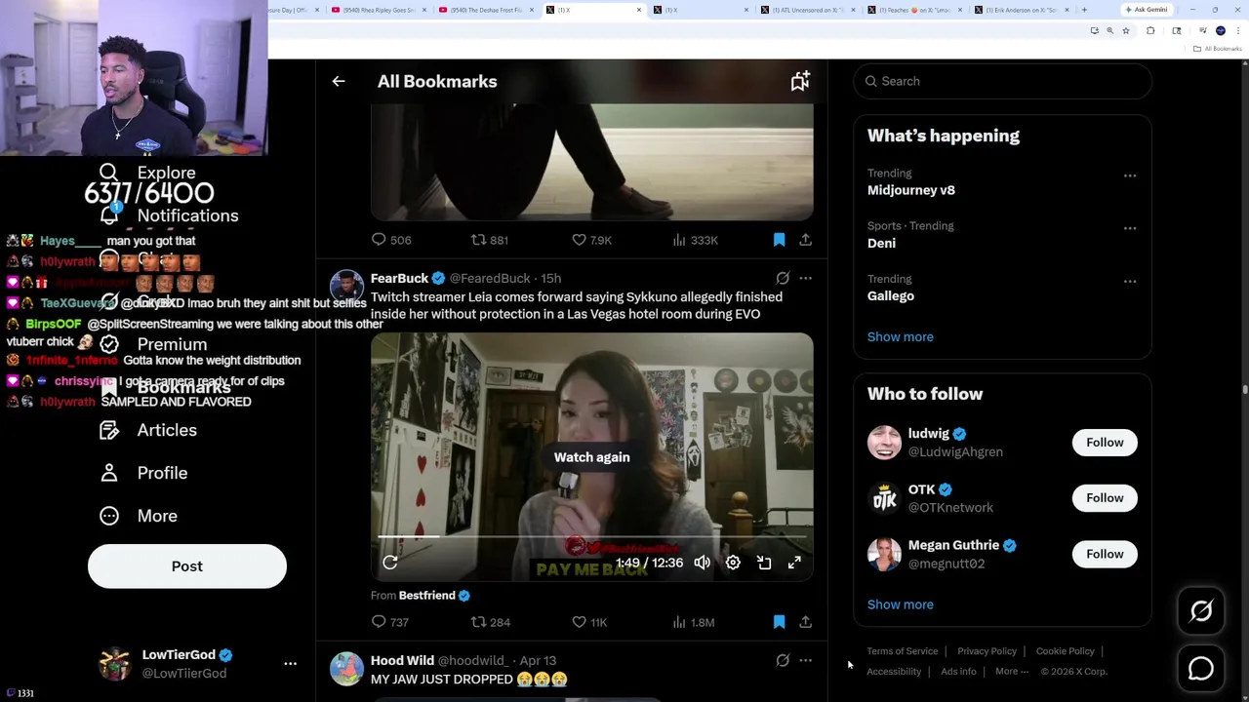
Task: Reply to the post with 506 comments
Action: point(390,240)
